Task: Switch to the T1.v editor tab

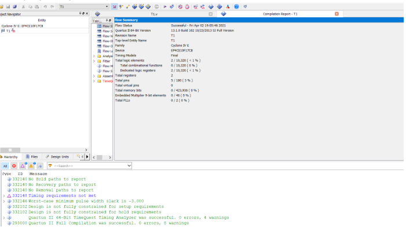Action: point(154,14)
